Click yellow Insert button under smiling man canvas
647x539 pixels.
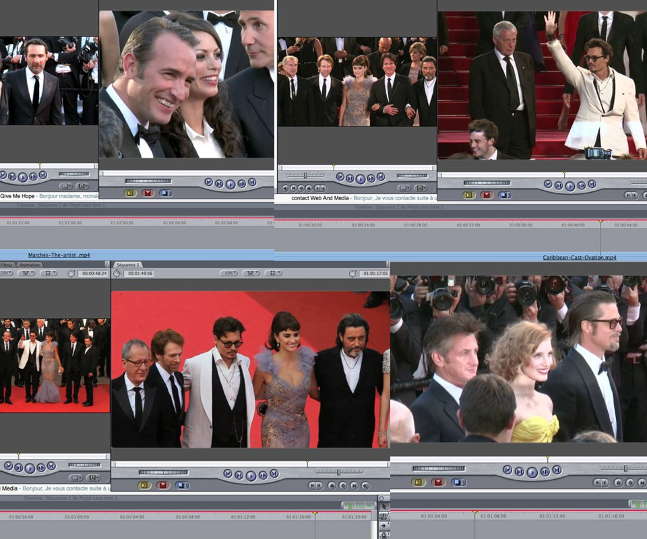click(130, 193)
